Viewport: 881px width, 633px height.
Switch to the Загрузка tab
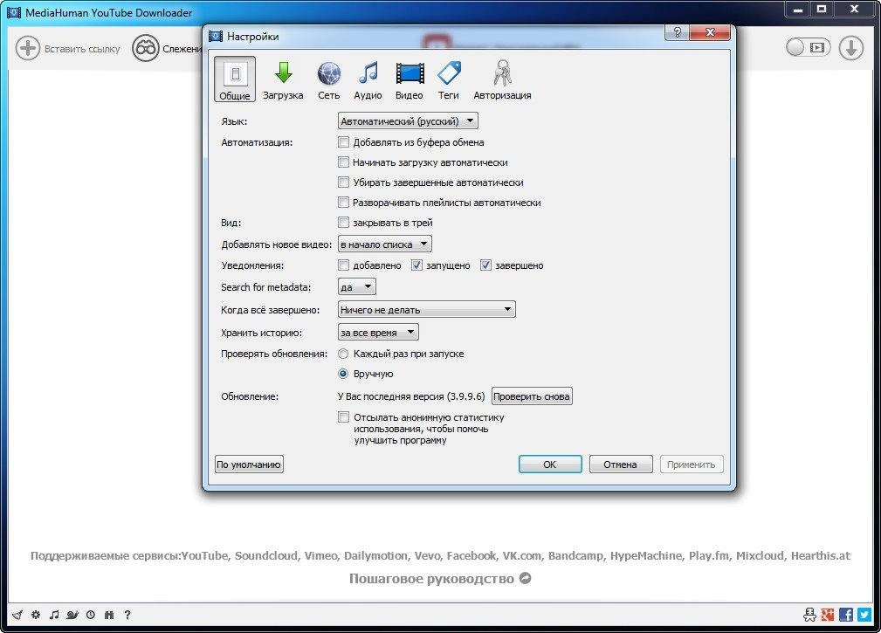[x=283, y=79]
